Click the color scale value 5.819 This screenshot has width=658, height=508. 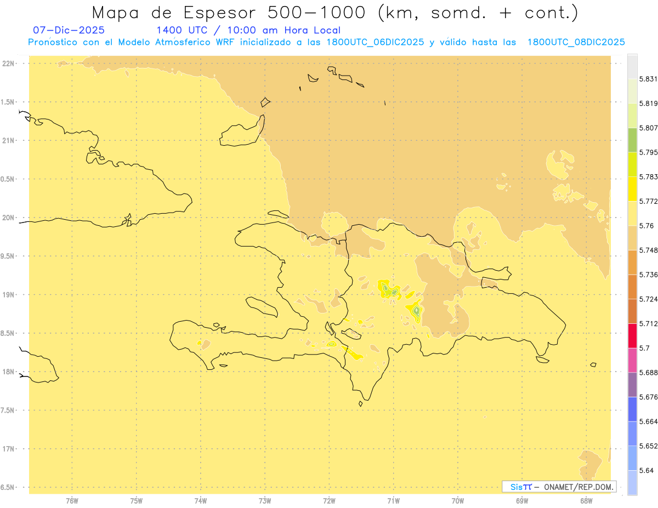click(x=649, y=104)
